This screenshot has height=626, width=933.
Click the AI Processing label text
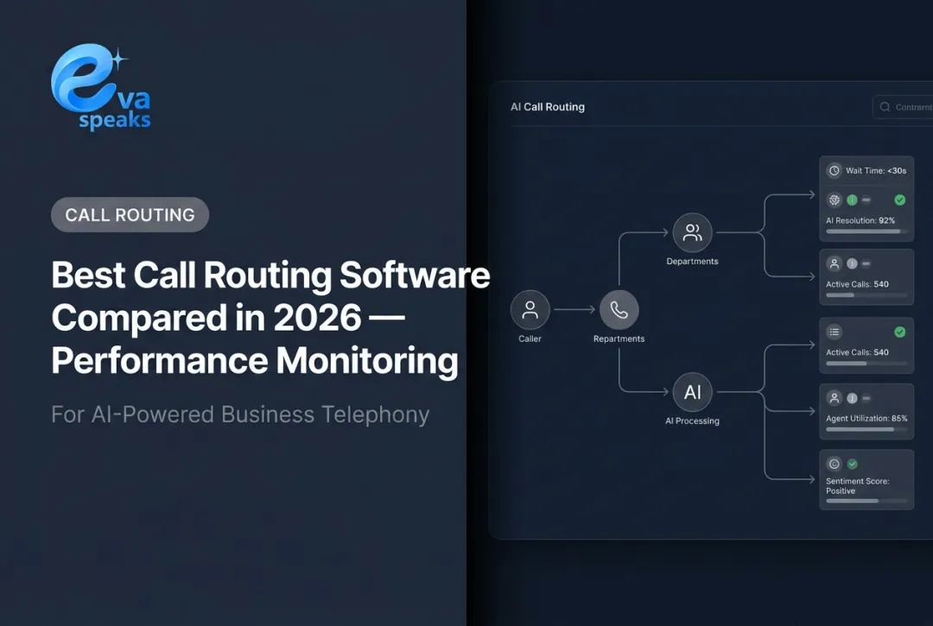tap(692, 420)
